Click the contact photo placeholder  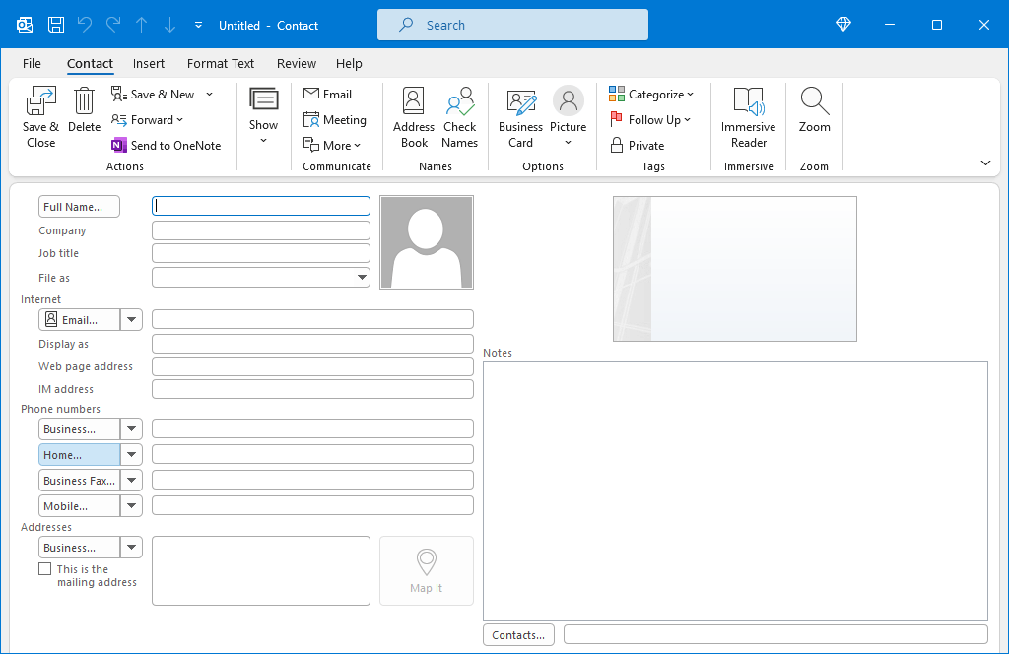click(x=427, y=242)
